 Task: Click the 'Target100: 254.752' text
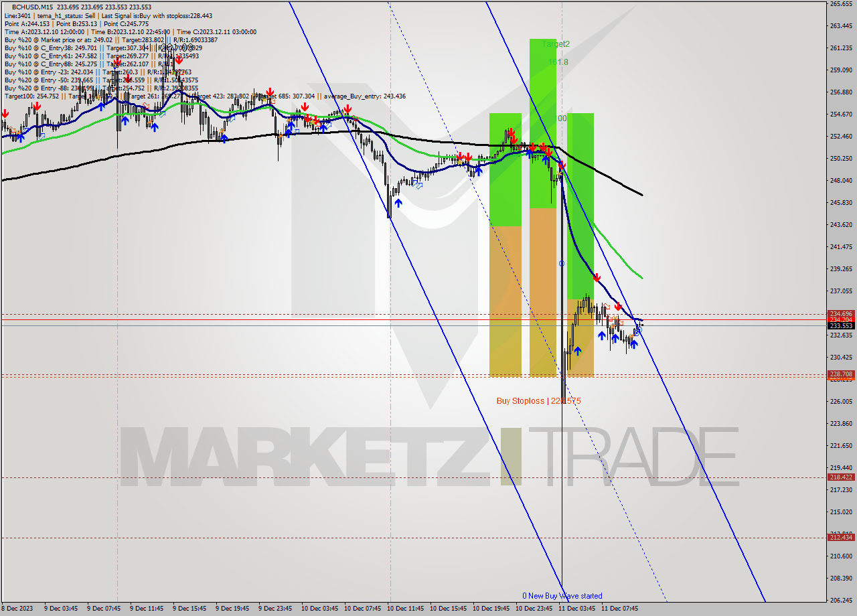tap(31, 96)
